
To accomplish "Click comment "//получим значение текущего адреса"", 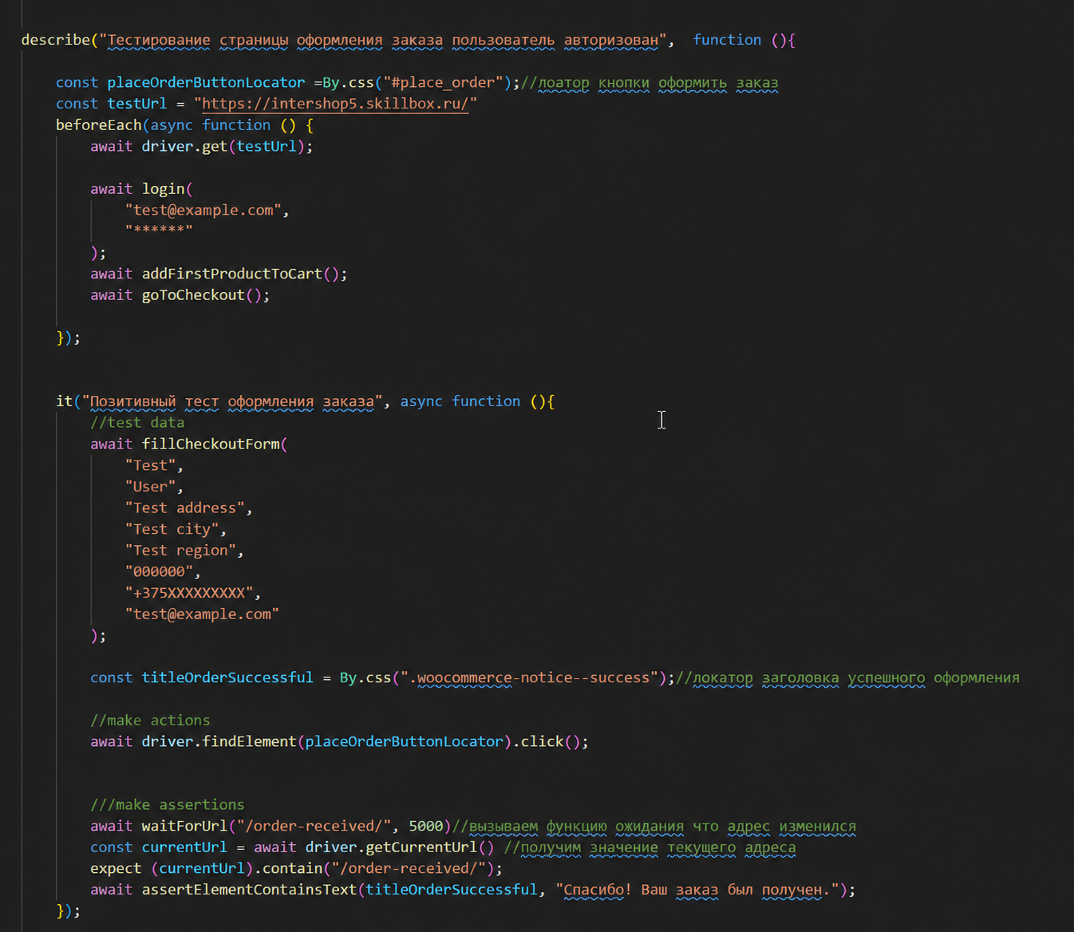I will tap(650, 847).
